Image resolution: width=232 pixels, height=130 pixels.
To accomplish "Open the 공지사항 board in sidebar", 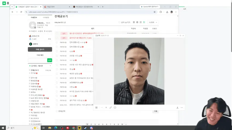I will click(x=34, y=78).
